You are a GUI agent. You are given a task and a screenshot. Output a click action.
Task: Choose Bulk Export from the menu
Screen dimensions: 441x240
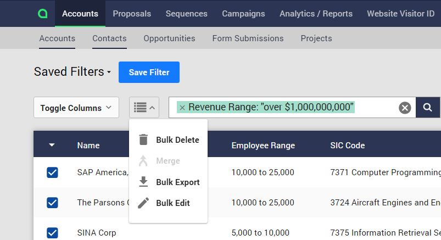coord(169,182)
